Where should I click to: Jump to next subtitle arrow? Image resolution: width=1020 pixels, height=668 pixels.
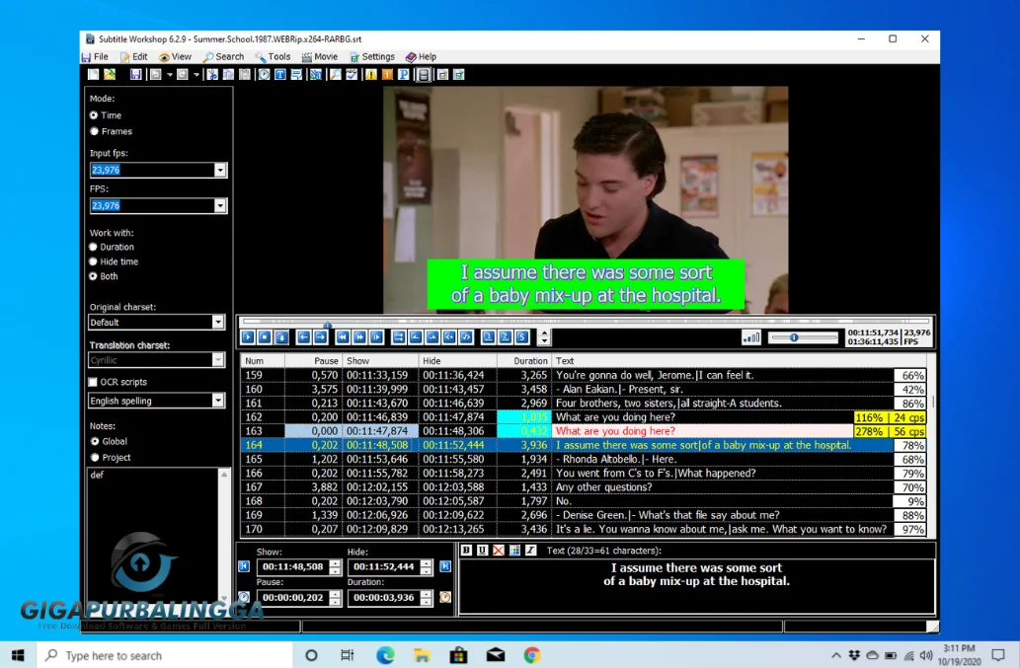coord(321,337)
